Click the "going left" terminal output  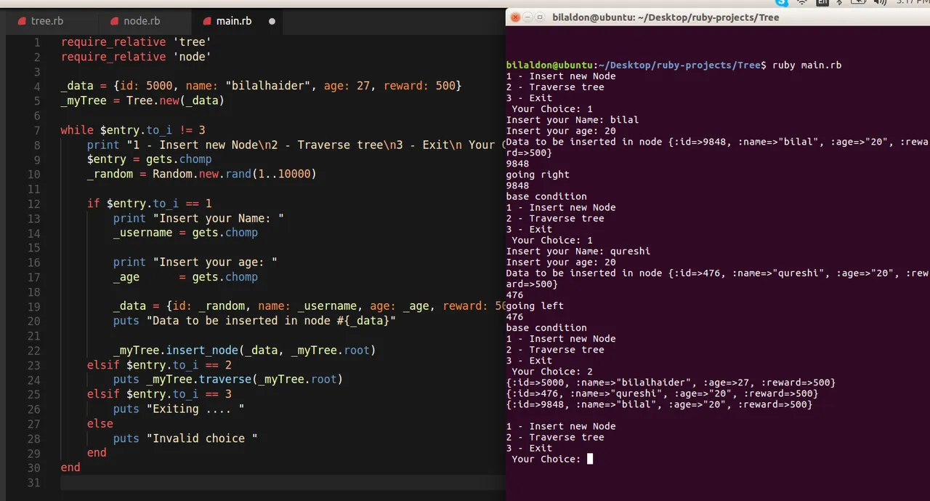pyautogui.click(x=535, y=306)
